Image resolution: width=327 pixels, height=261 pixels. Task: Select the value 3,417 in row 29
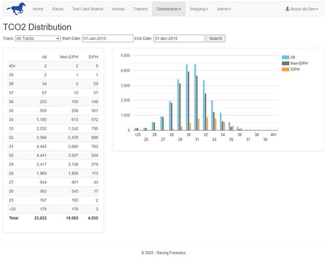pos(41,165)
